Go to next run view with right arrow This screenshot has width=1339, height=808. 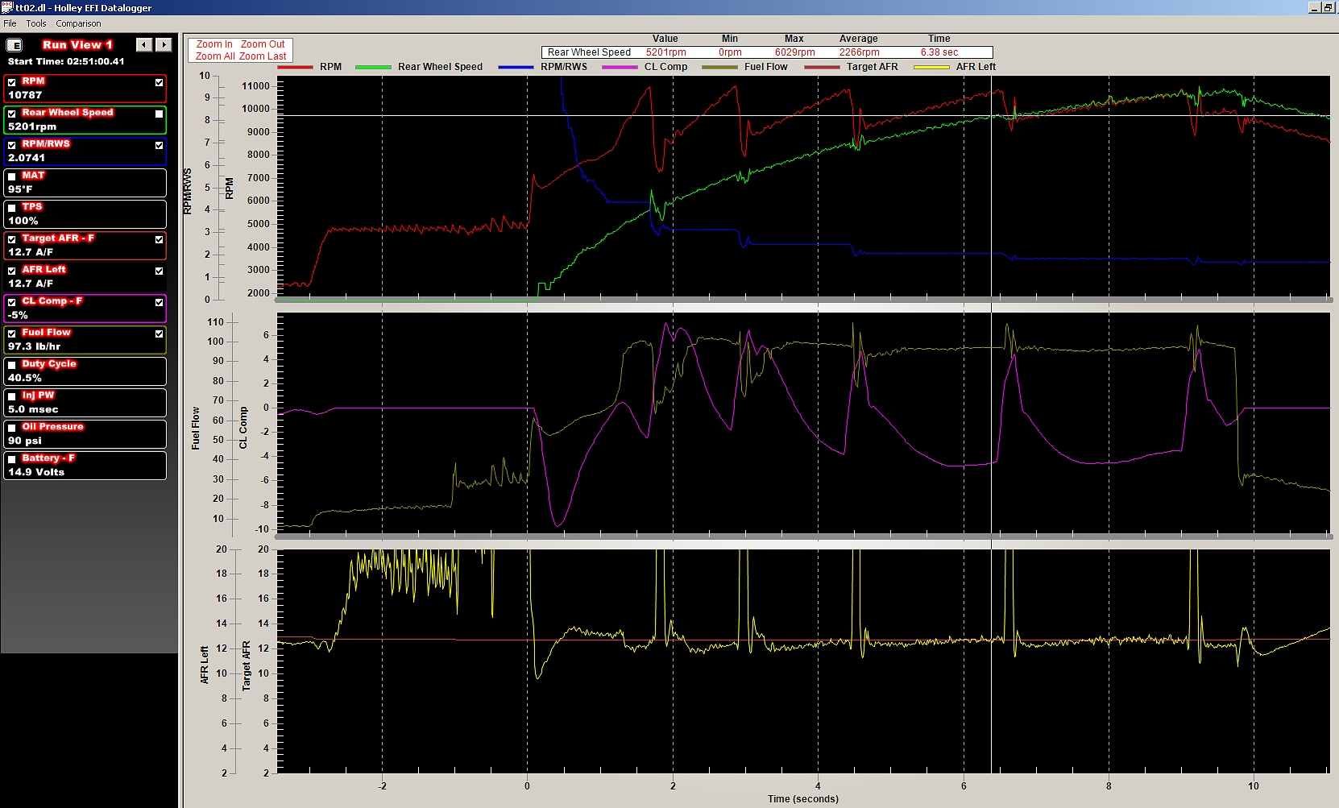(164, 45)
